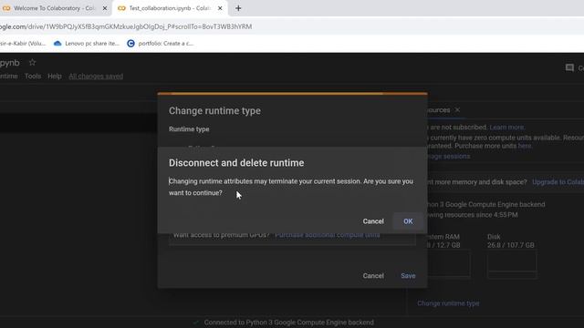Open the Tools menu

[33, 77]
